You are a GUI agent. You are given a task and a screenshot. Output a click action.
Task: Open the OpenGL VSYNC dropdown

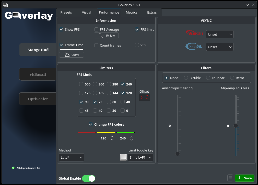point(220,47)
